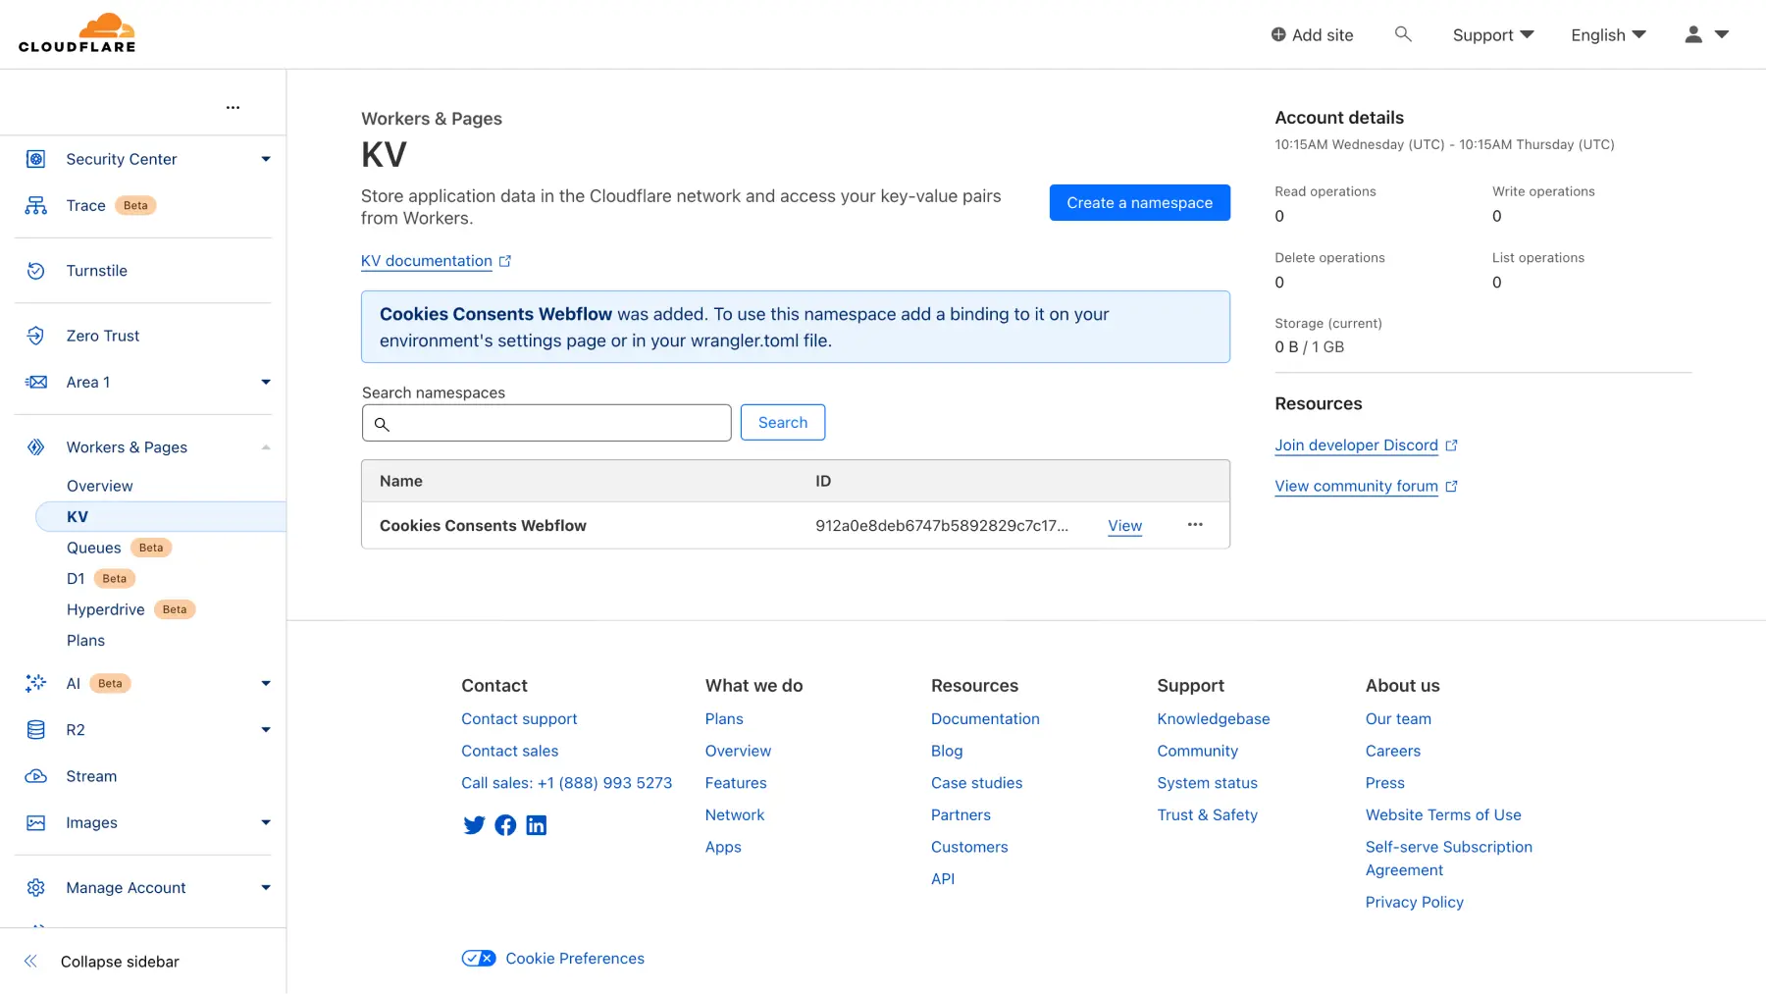The image size is (1766, 994).
Task: Open LinkedIn social icon in footer
Action: click(x=537, y=825)
